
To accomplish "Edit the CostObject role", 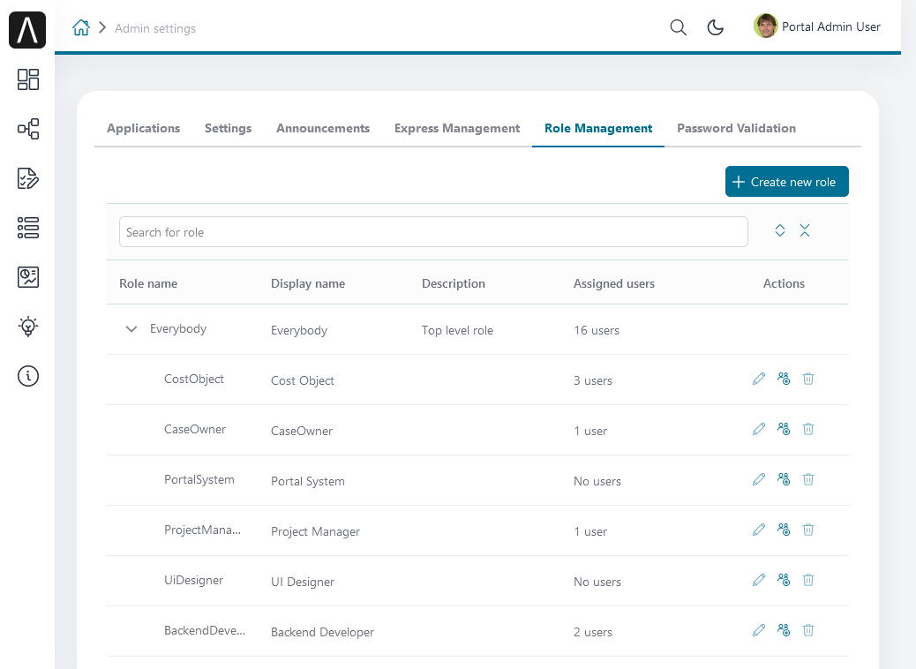I will 759,379.
